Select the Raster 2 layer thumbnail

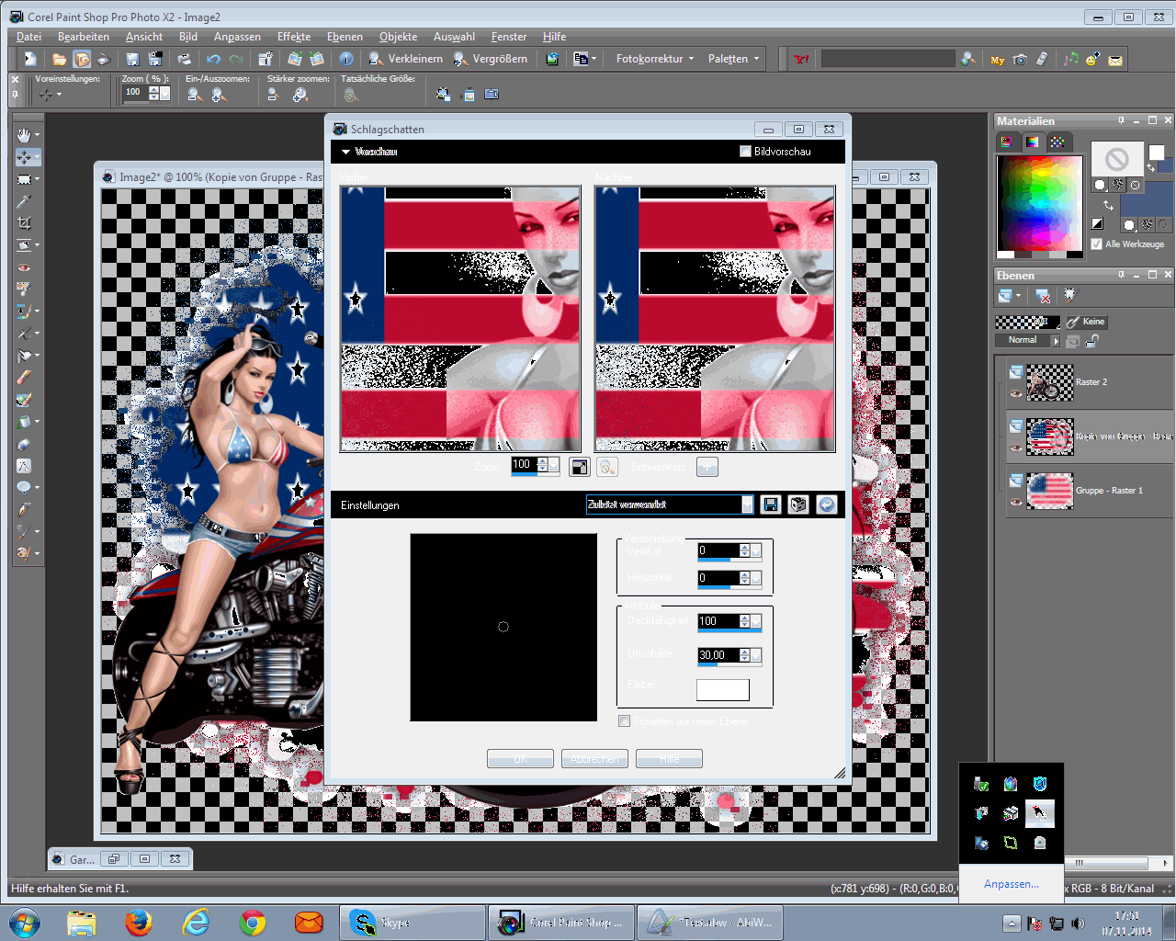(x=1050, y=382)
